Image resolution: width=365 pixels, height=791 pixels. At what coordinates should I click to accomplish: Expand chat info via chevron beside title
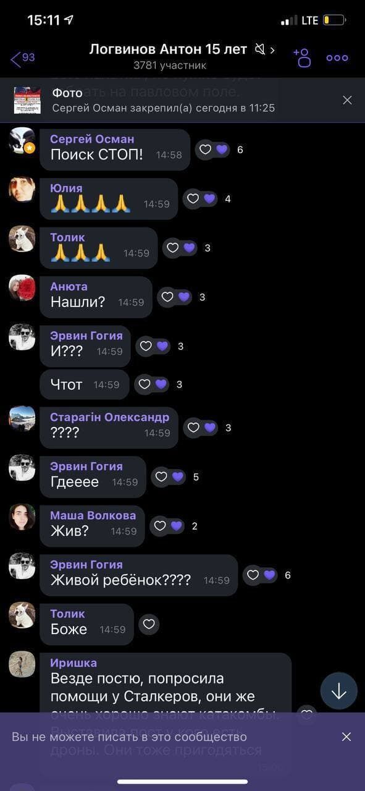273,49
